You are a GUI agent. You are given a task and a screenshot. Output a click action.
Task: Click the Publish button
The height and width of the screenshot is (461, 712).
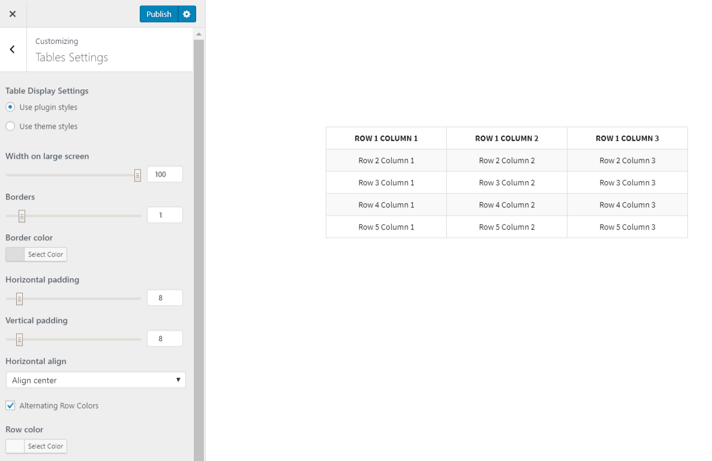pyautogui.click(x=159, y=14)
